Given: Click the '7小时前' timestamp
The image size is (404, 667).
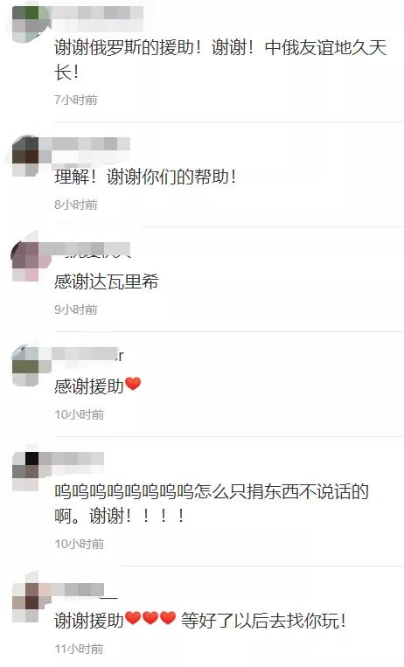Looking at the screenshot, I should 76,100.
